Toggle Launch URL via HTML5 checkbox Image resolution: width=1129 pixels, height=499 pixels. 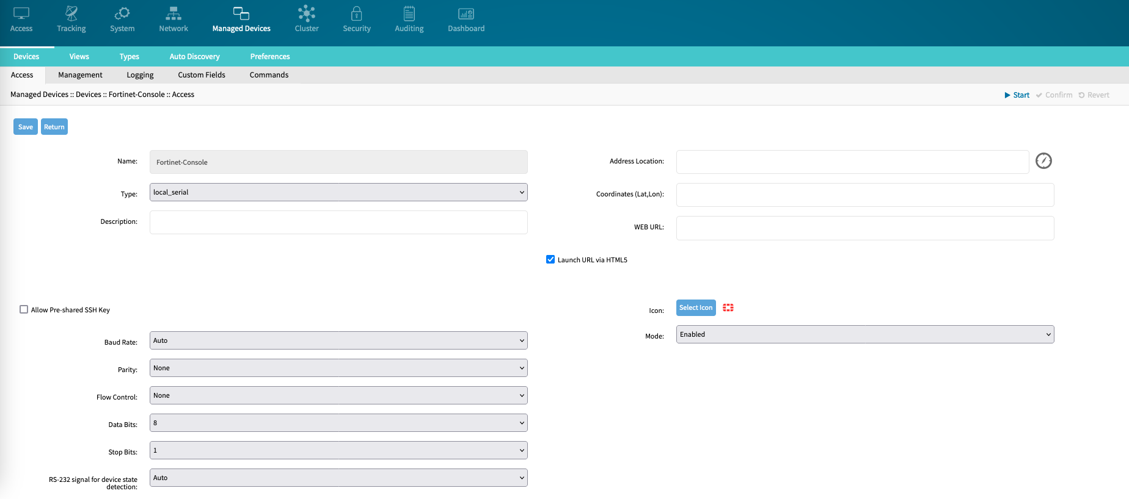550,259
